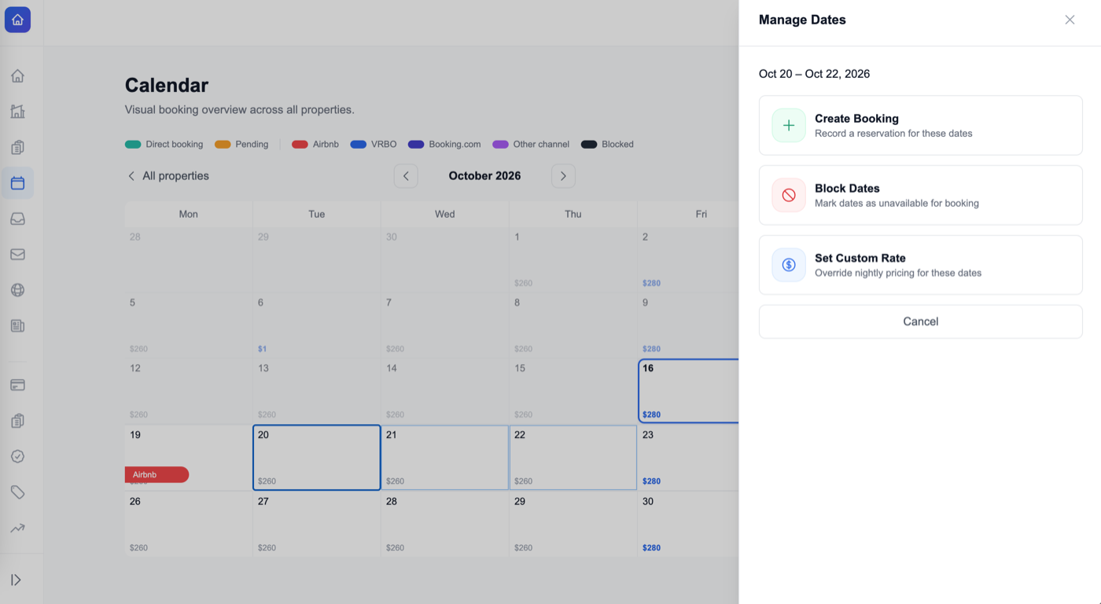1101x604 pixels.
Task: Open the credit card sidebar icon
Action: (x=17, y=385)
